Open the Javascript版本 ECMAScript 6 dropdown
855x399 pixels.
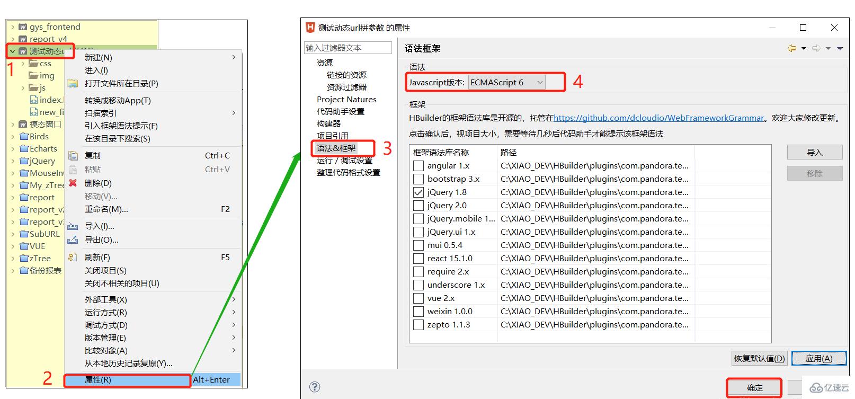(x=506, y=83)
